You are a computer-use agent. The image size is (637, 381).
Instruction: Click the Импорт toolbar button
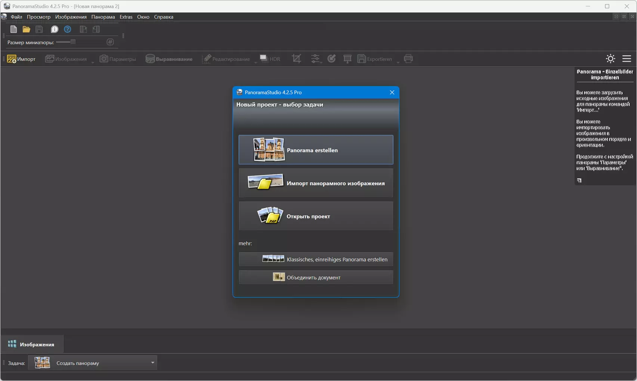[x=21, y=59]
